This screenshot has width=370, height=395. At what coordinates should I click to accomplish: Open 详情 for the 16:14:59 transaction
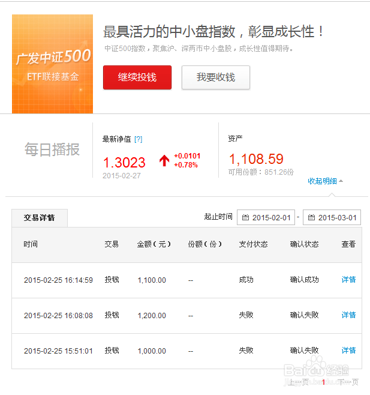coord(348,280)
